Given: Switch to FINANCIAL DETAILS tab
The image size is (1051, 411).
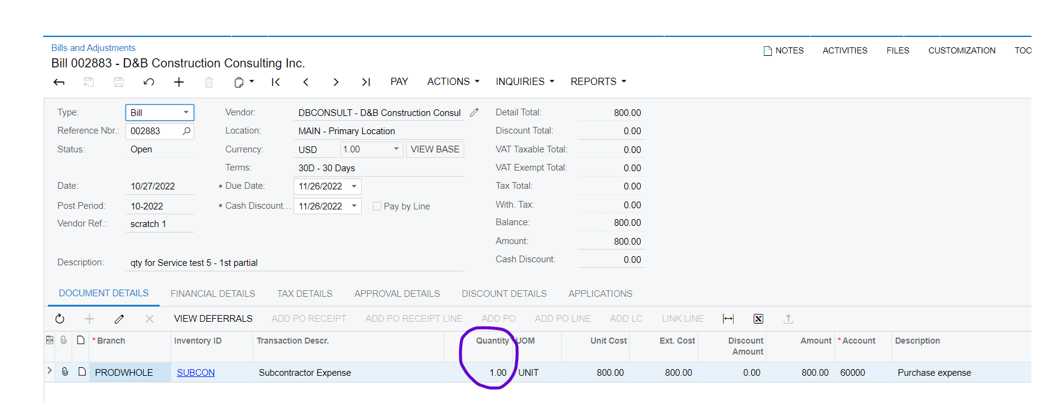Looking at the screenshot, I should pyautogui.click(x=213, y=294).
